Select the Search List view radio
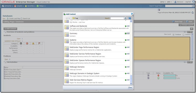The image size is (196, 93). point(21,18)
